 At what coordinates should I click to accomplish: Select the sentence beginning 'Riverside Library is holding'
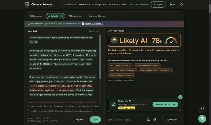(x=63, y=53)
